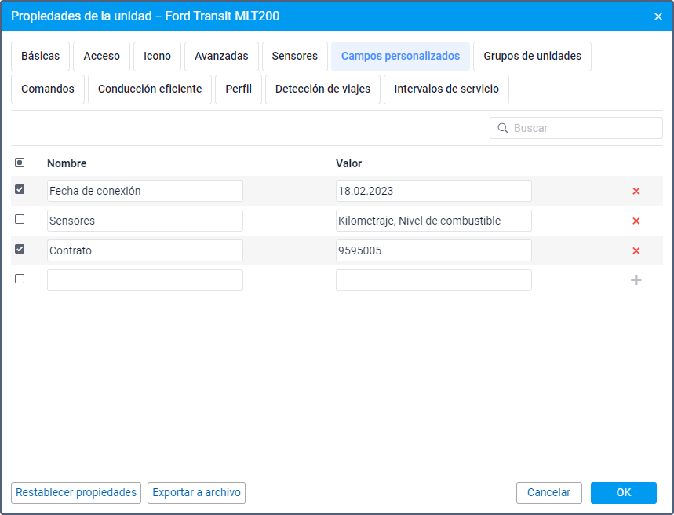Remove the Contrato field with red X
Screen dimensions: 674x515
pos(636,250)
